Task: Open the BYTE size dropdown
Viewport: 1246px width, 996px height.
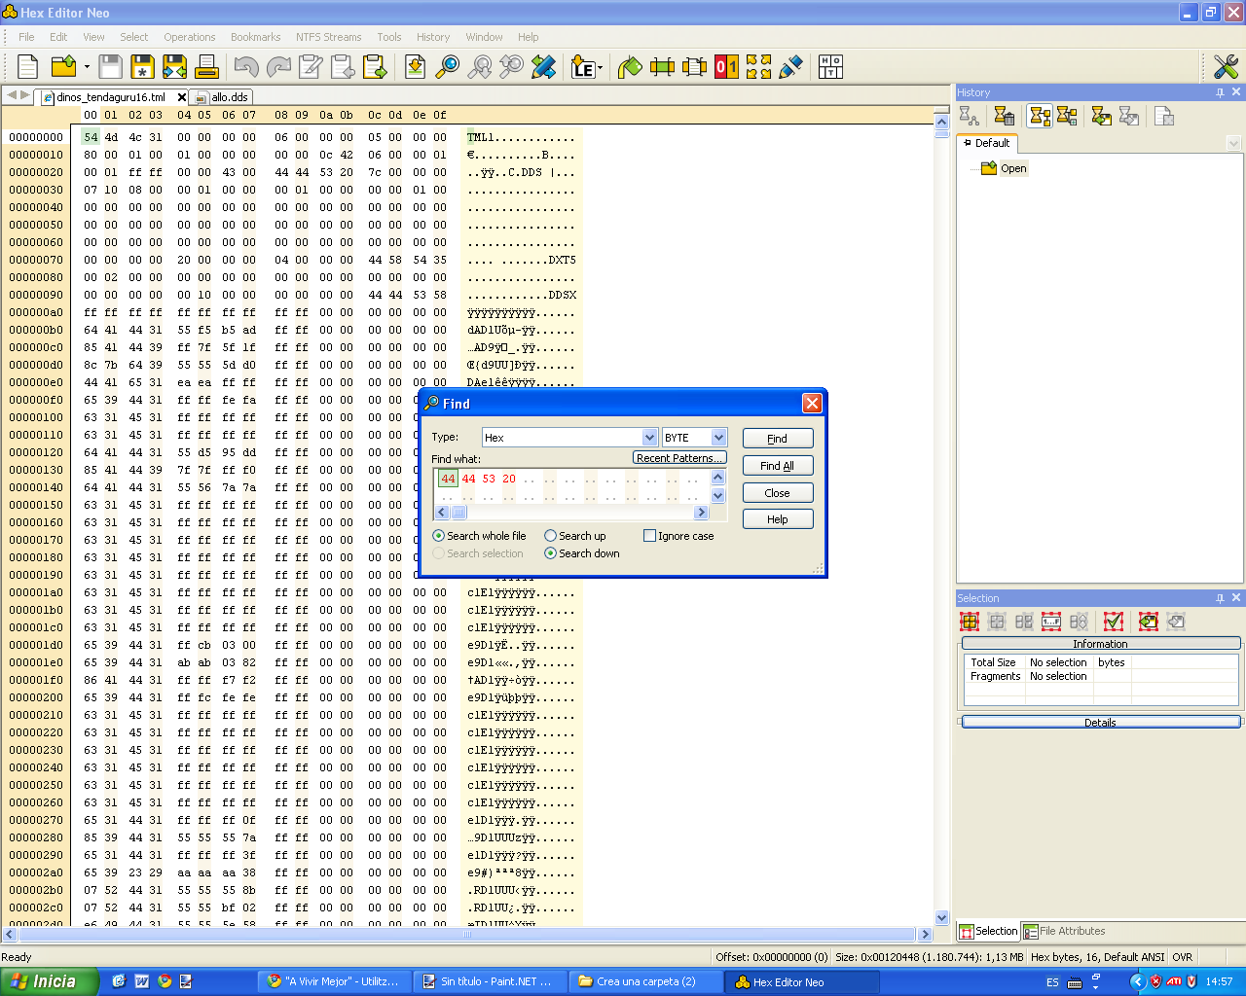Action: pyautogui.click(x=718, y=438)
